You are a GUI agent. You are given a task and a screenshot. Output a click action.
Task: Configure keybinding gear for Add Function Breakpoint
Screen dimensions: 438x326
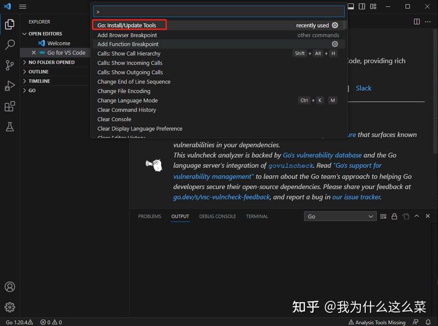click(335, 44)
